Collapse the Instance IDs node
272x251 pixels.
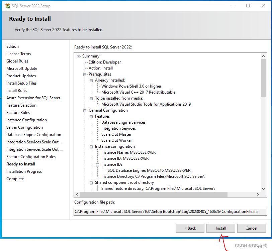(x=97, y=164)
